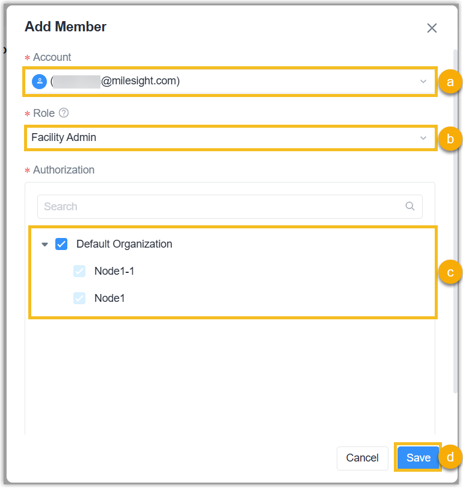Expand the Role dropdown chevron
This screenshot has height=488, width=463.
pos(423,138)
